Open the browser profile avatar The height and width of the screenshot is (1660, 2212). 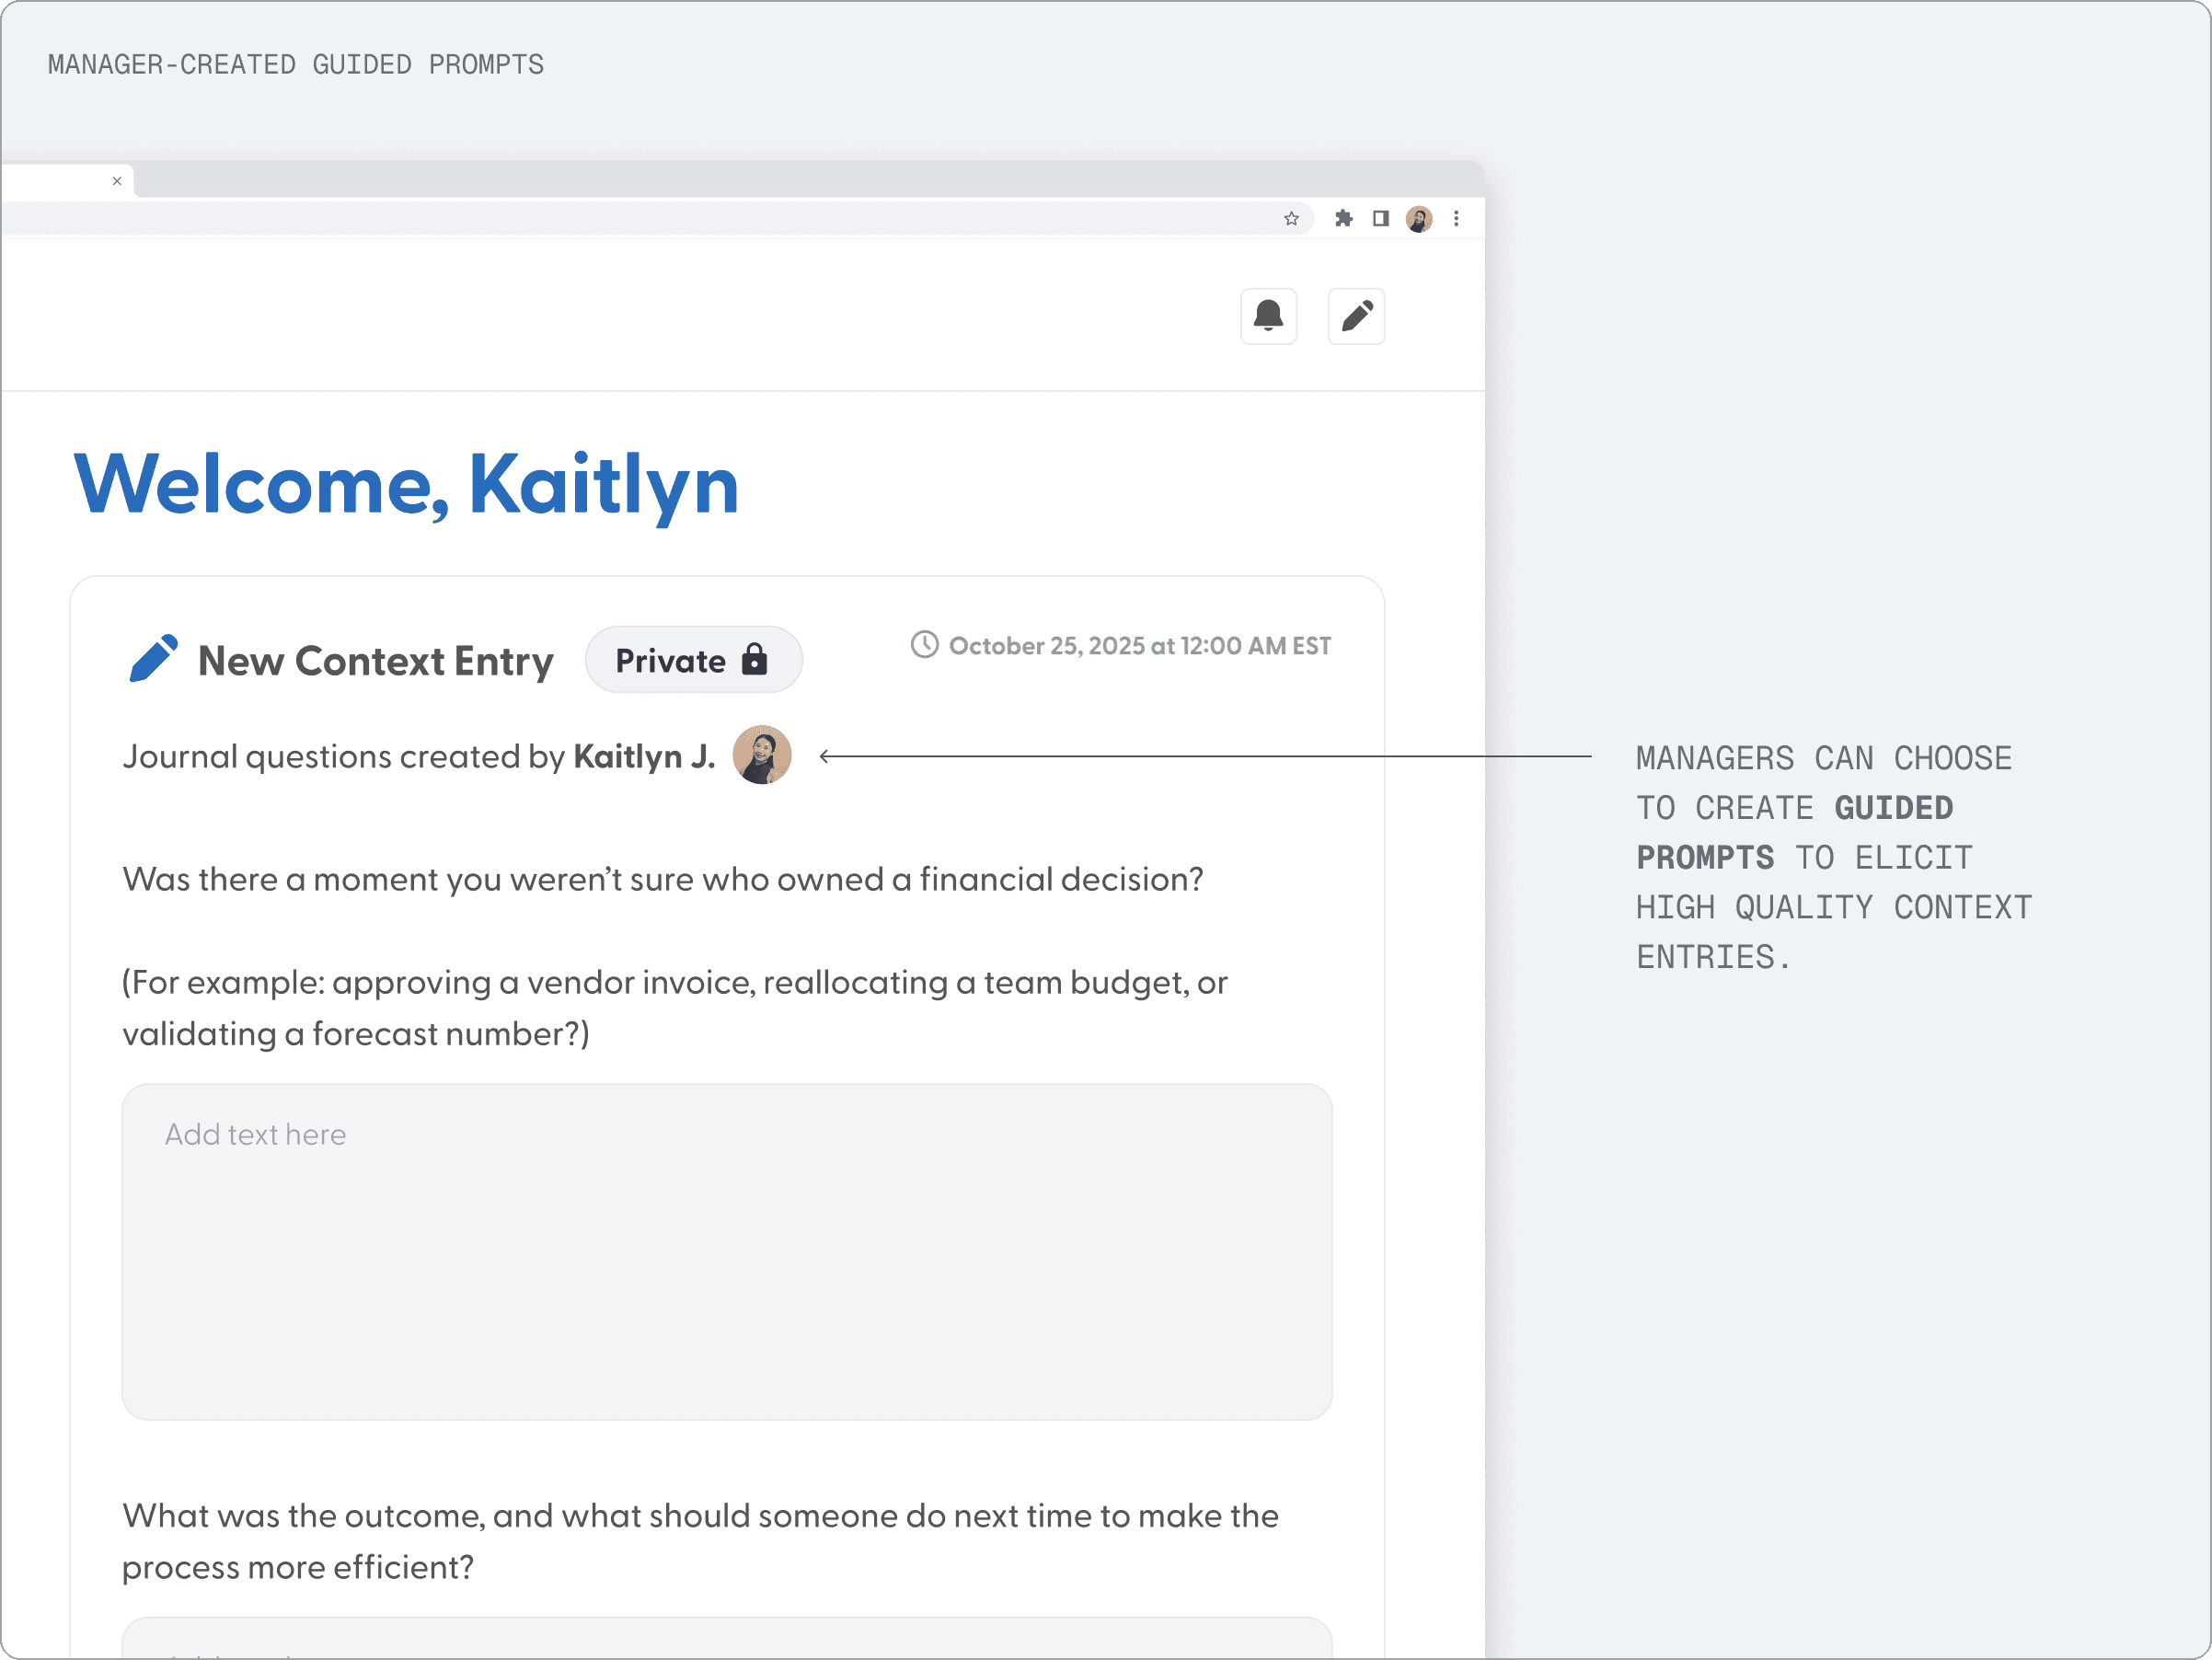coord(1418,219)
